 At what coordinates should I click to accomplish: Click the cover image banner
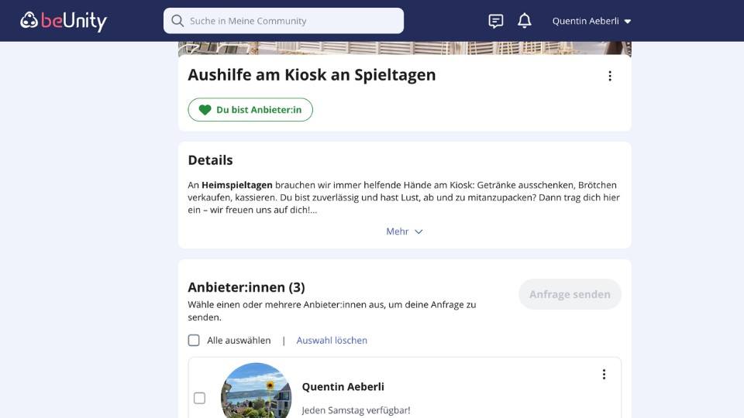tap(405, 48)
